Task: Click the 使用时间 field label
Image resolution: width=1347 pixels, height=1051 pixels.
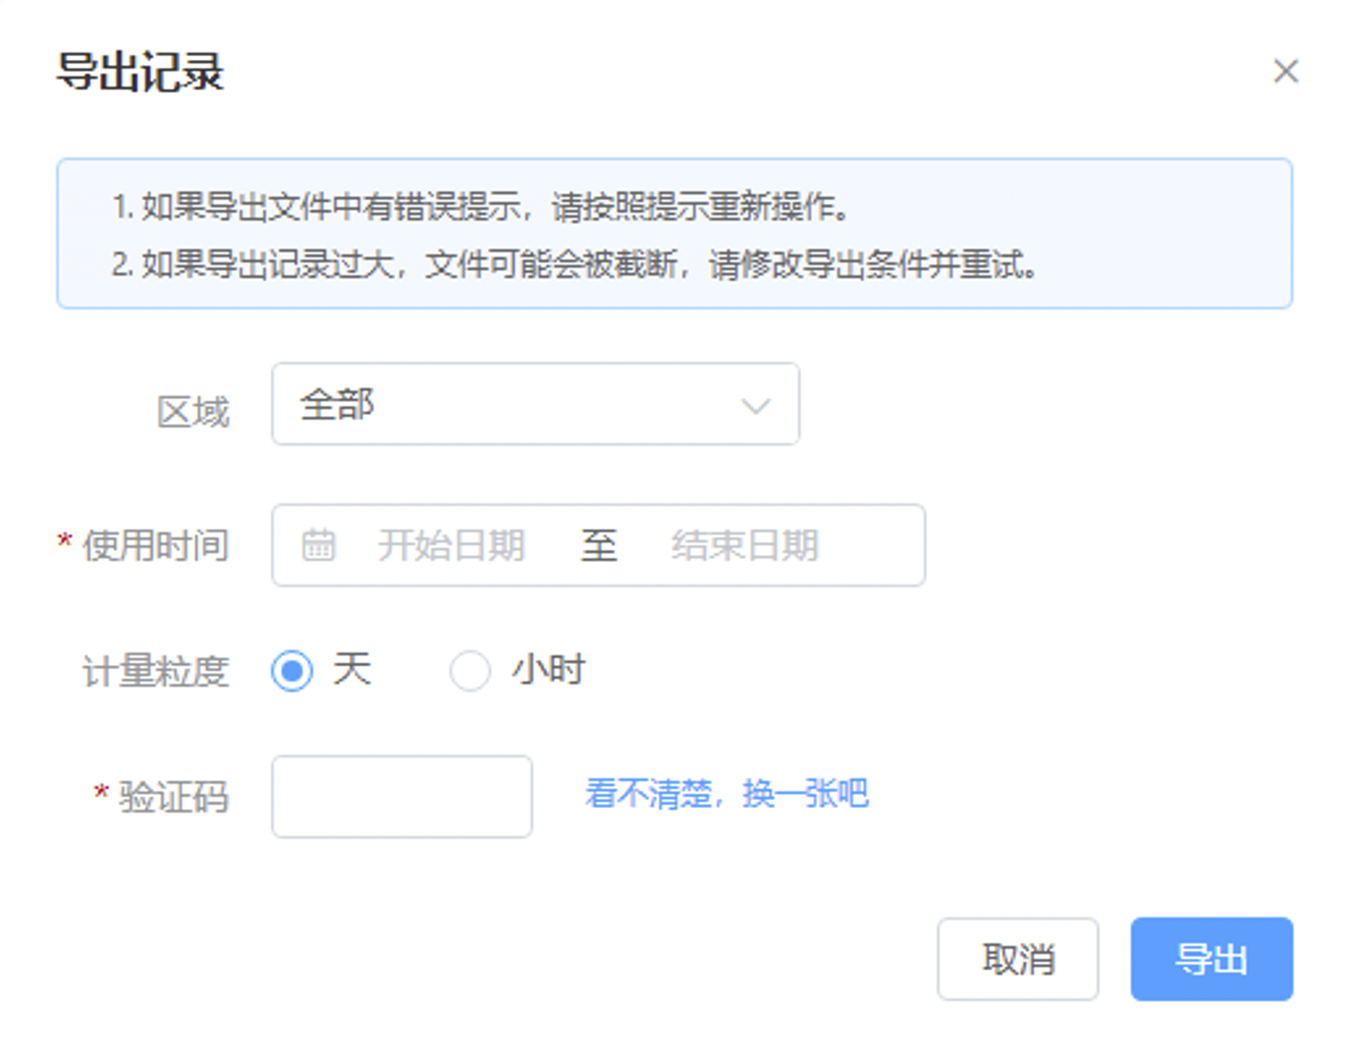Action: click(x=156, y=545)
